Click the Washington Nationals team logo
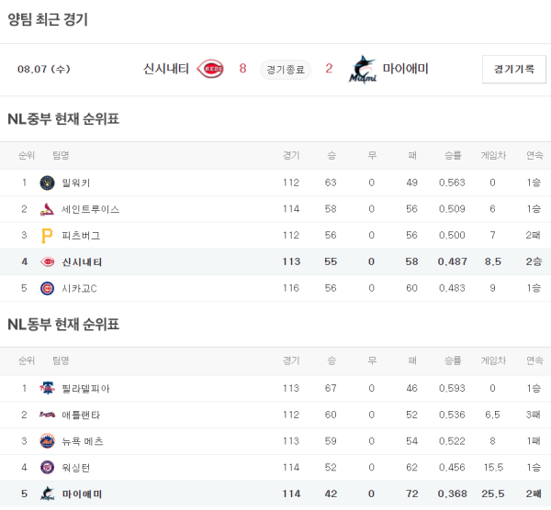 tap(47, 468)
